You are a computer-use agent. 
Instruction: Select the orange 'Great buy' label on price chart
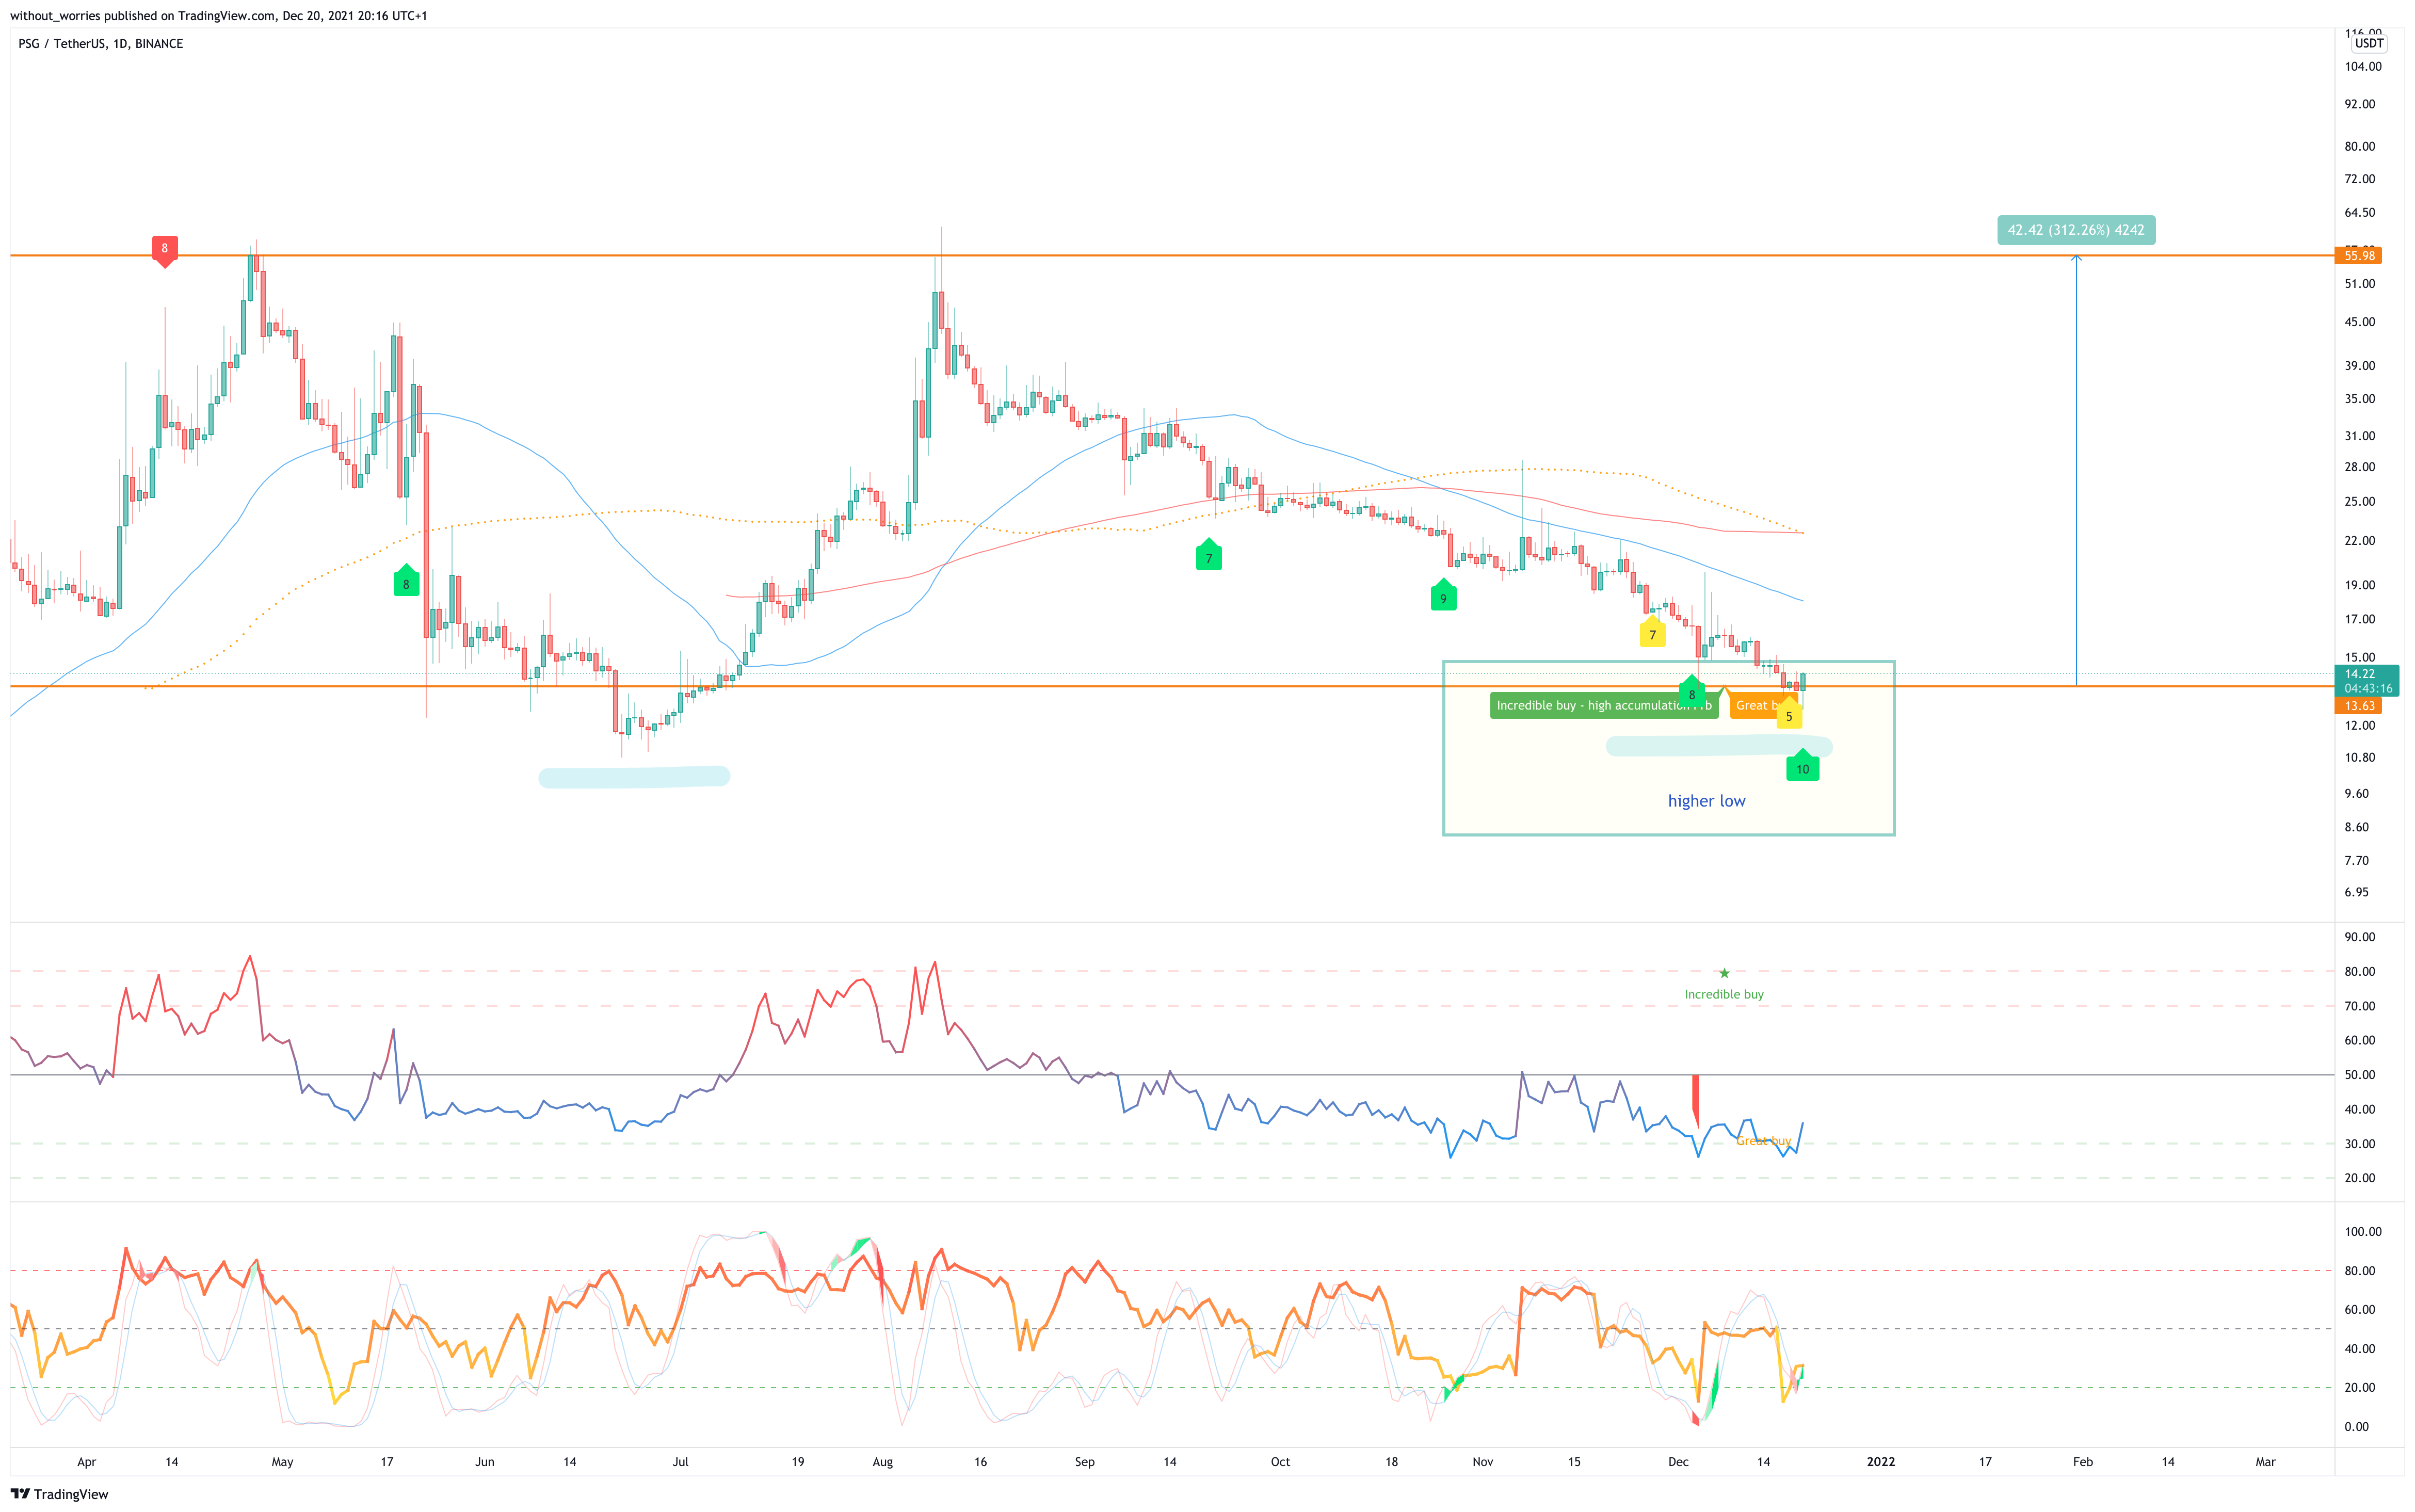1763,706
